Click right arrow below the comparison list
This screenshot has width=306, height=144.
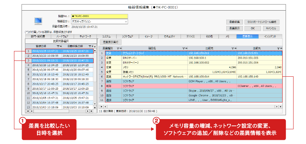[x=88, y=111]
